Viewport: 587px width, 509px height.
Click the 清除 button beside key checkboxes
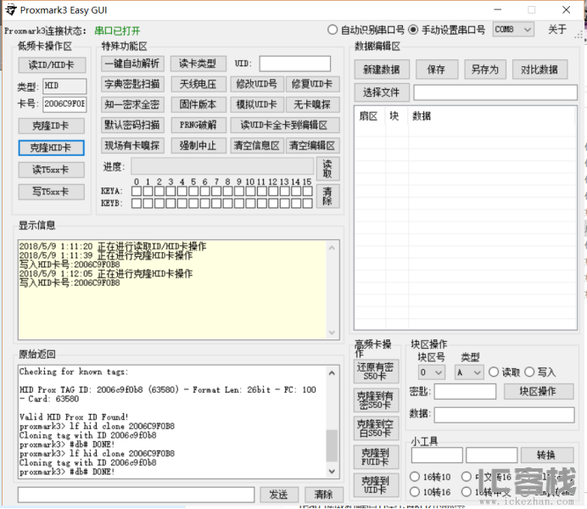click(x=327, y=196)
